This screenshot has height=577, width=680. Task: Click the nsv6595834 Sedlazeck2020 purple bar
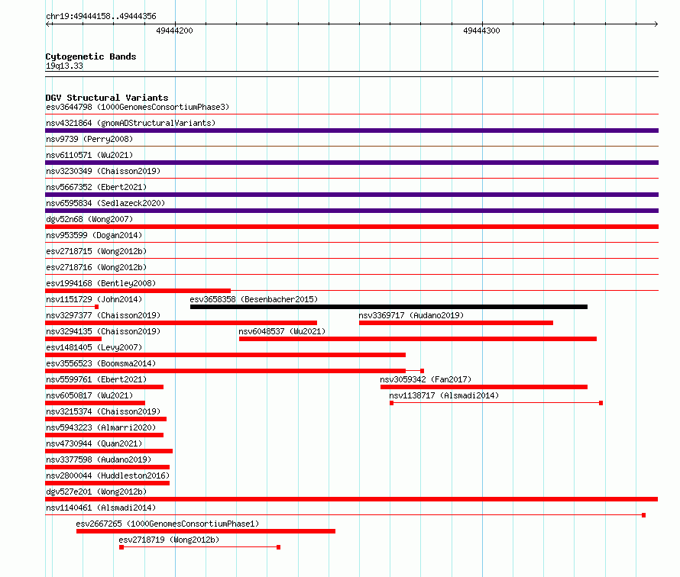(x=351, y=211)
